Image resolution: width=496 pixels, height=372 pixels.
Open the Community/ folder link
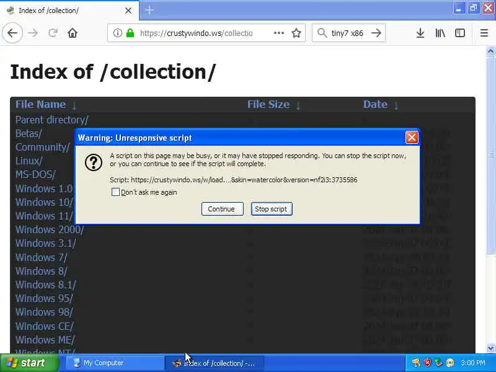[x=42, y=147]
